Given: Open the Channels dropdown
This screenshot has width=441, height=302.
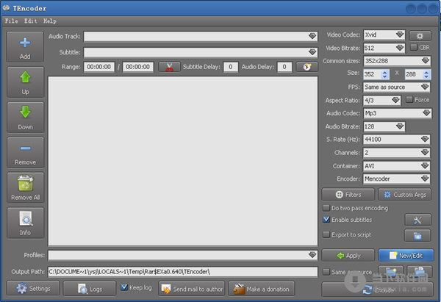Looking at the screenshot, I should 397,153.
